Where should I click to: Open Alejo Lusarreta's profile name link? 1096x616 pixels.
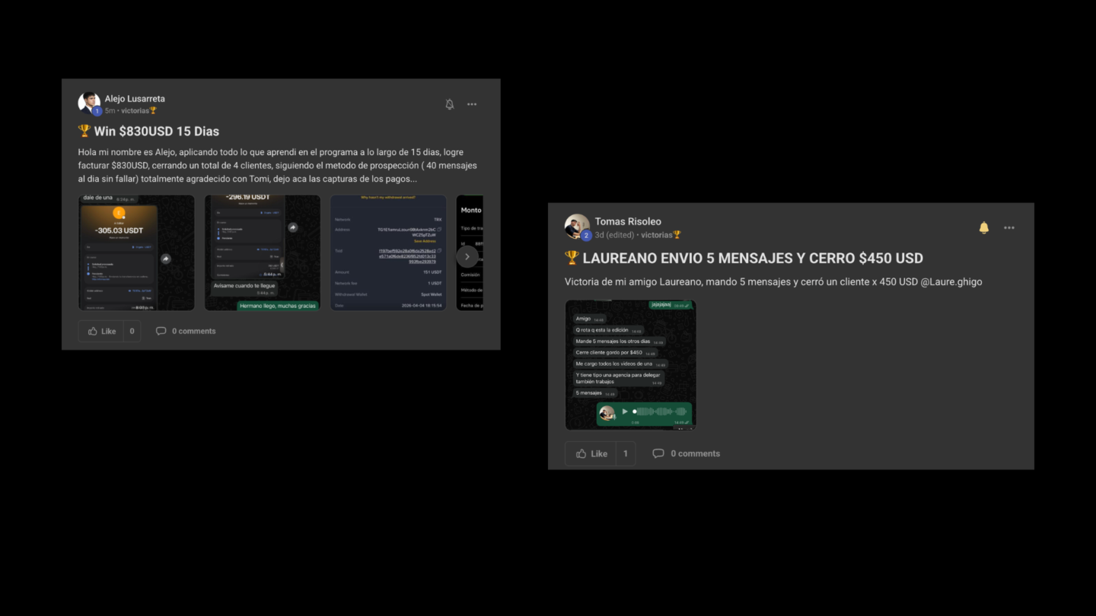(x=135, y=99)
